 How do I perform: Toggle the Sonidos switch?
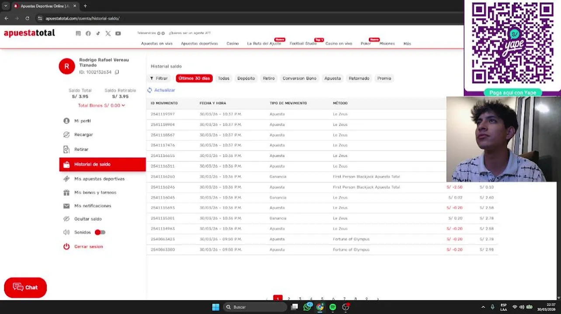100,232
